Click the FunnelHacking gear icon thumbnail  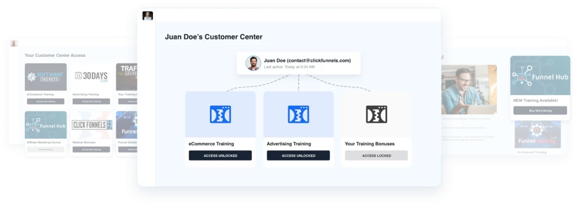(x=537, y=135)
